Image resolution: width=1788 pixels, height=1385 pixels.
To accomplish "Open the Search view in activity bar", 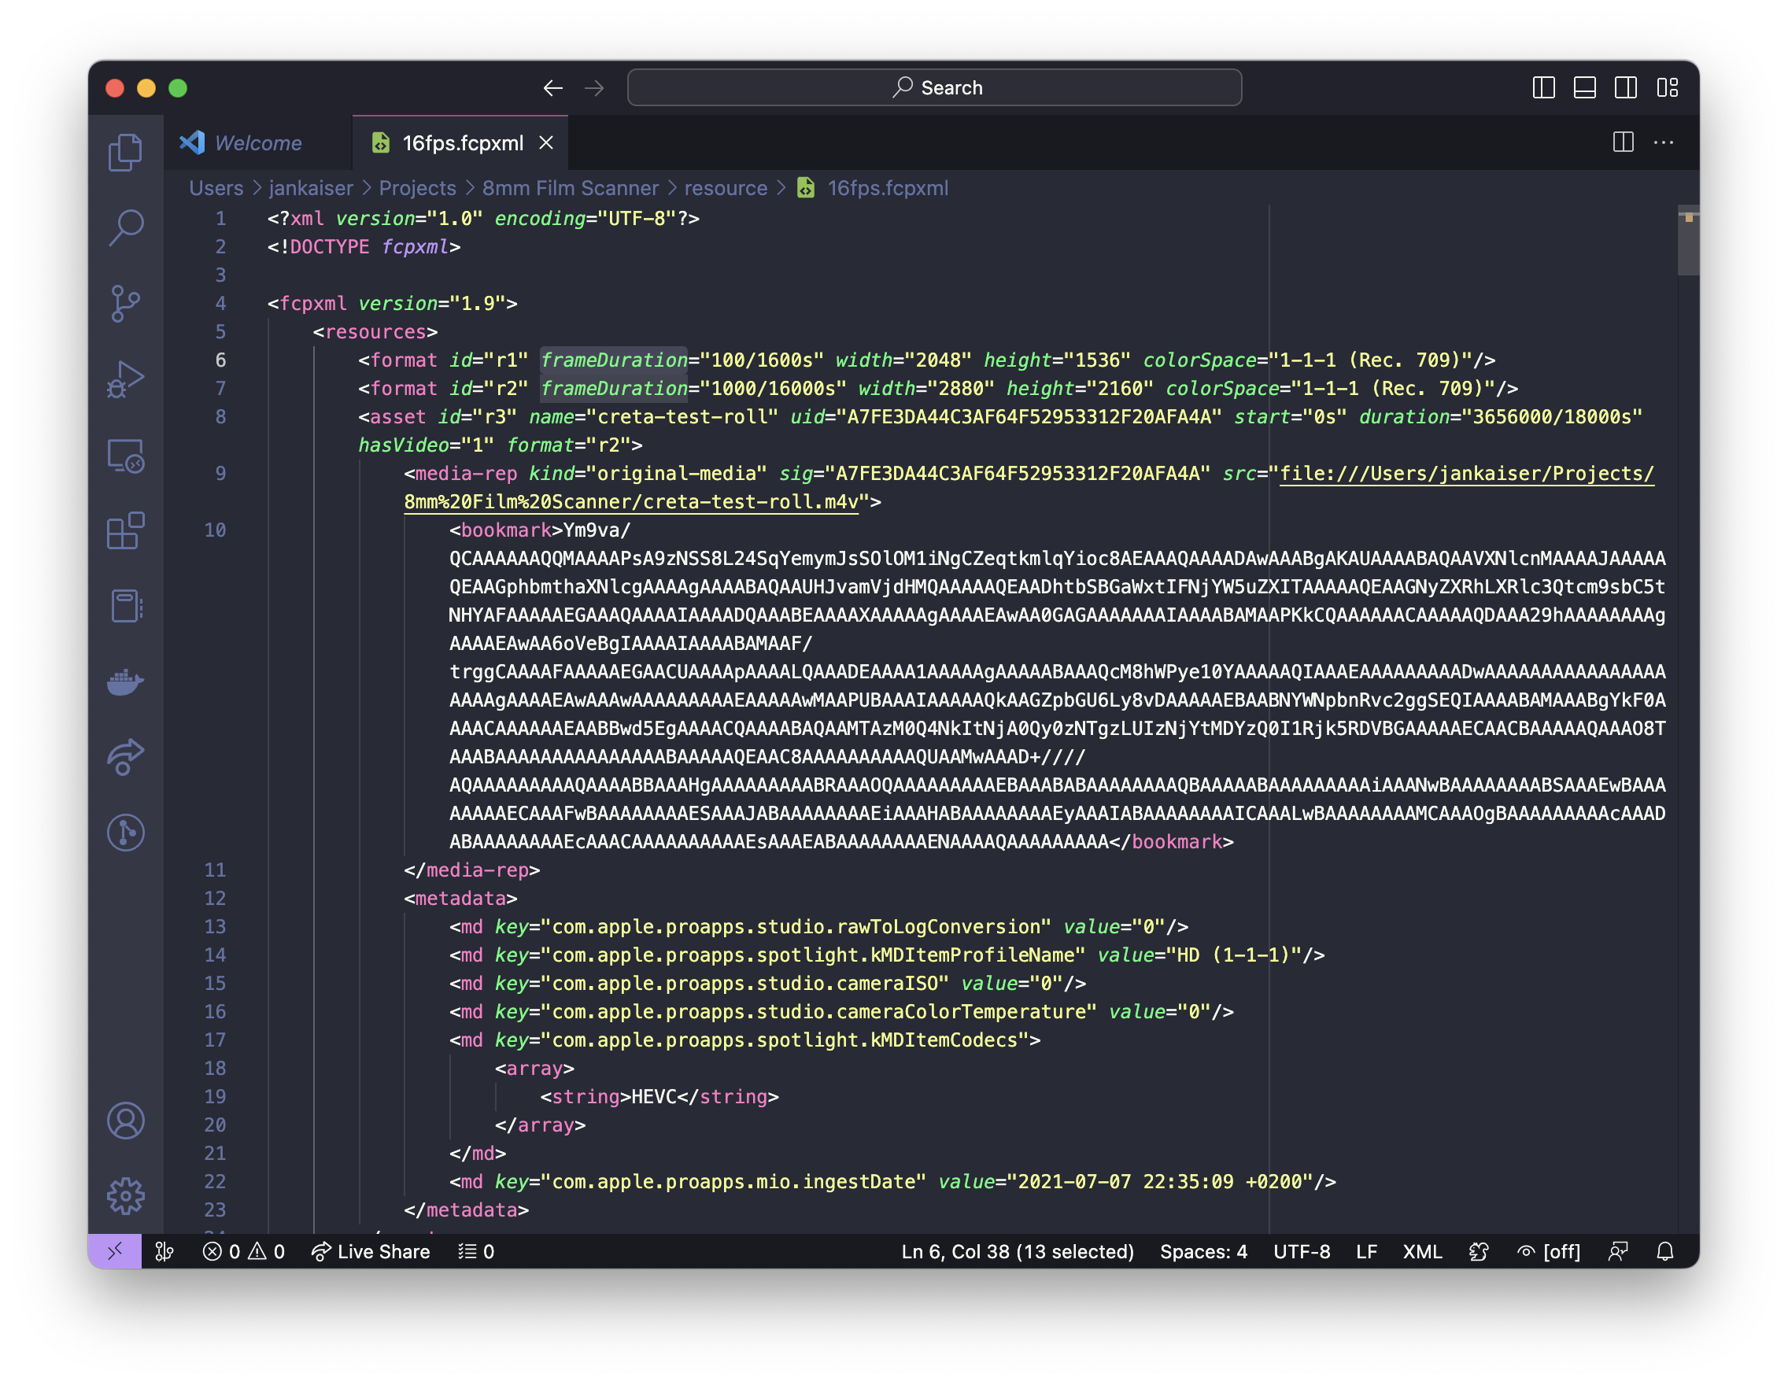I will (x=125, y=227).
